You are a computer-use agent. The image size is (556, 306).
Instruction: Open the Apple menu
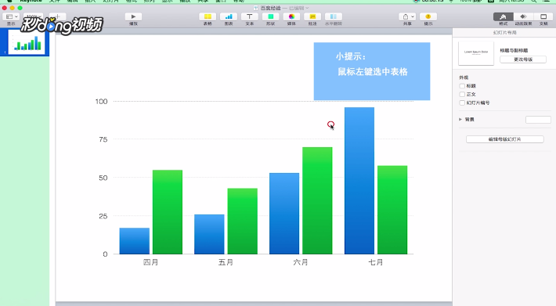tap(9, 1)
